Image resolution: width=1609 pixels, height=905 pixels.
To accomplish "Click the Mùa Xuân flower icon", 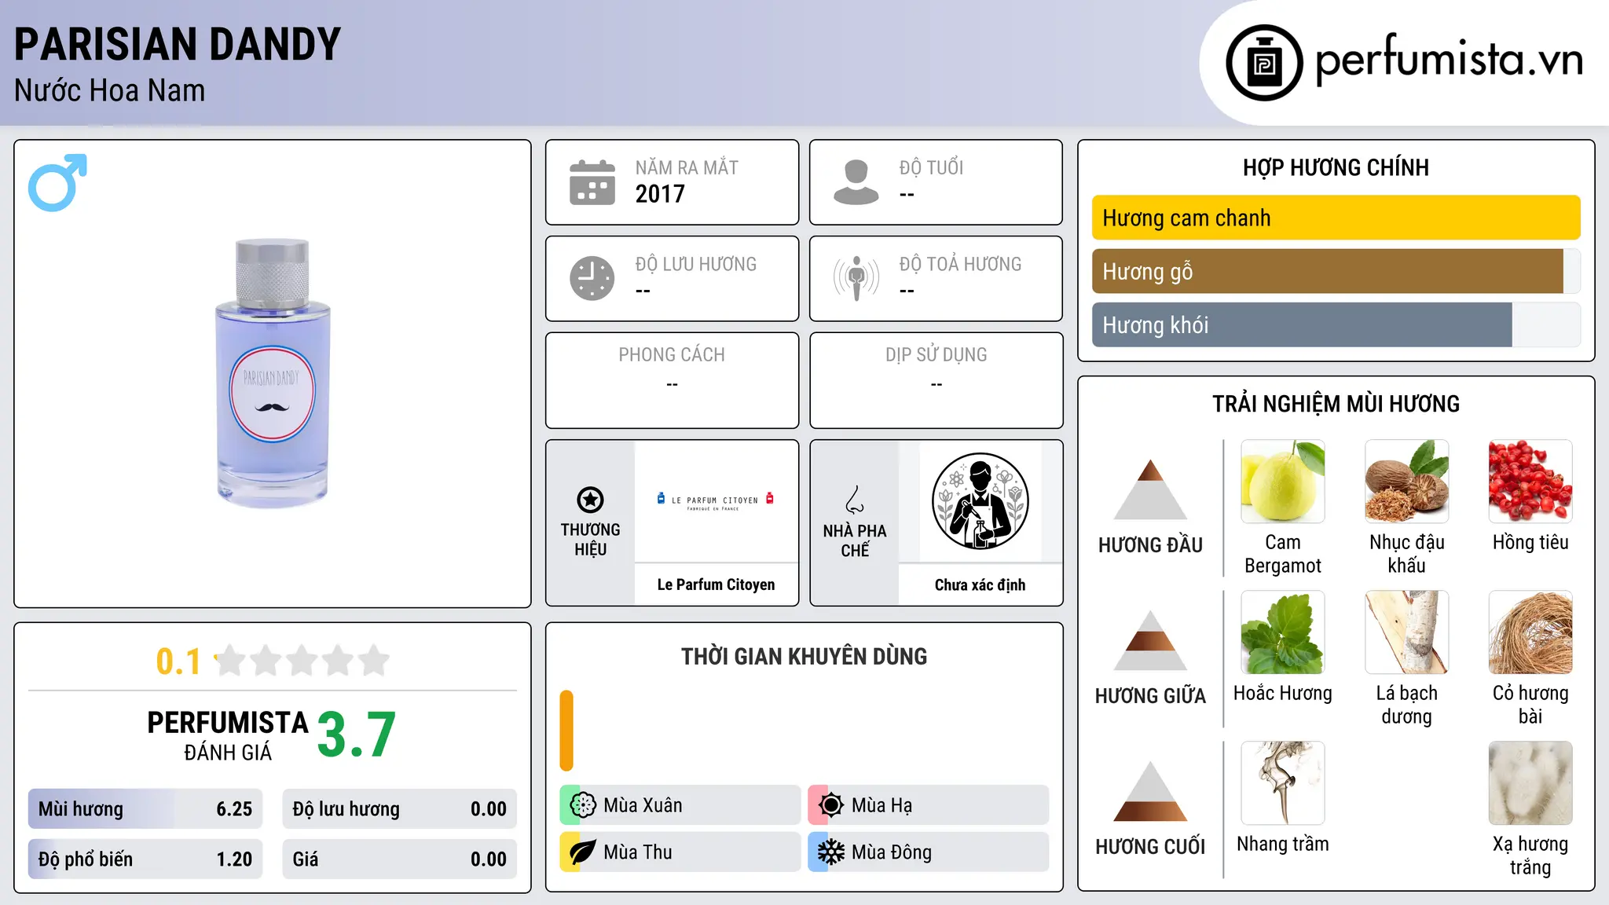I will tap(583, 805).
